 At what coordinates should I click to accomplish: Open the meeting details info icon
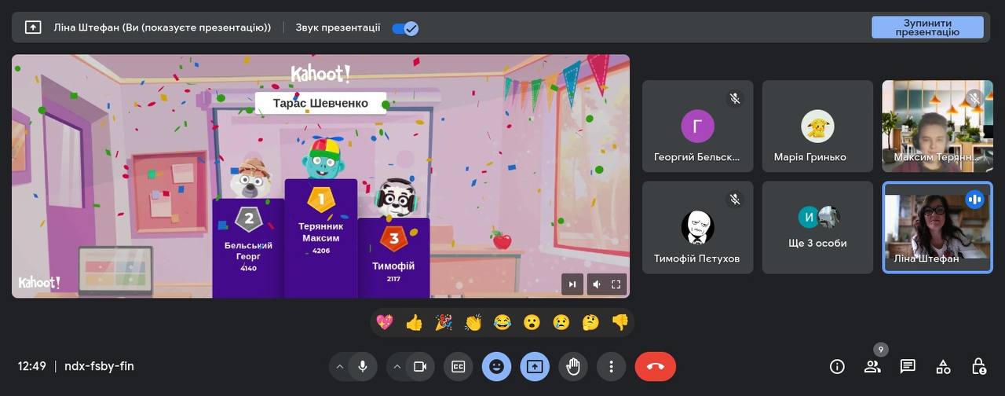(837, 366)
